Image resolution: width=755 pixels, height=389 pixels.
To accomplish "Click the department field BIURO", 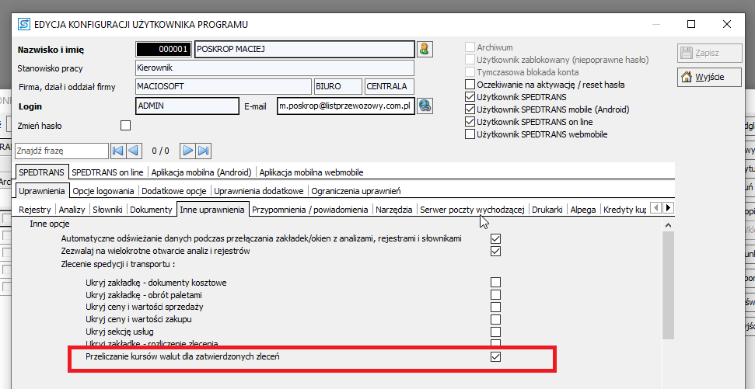I will coord(338,86).
